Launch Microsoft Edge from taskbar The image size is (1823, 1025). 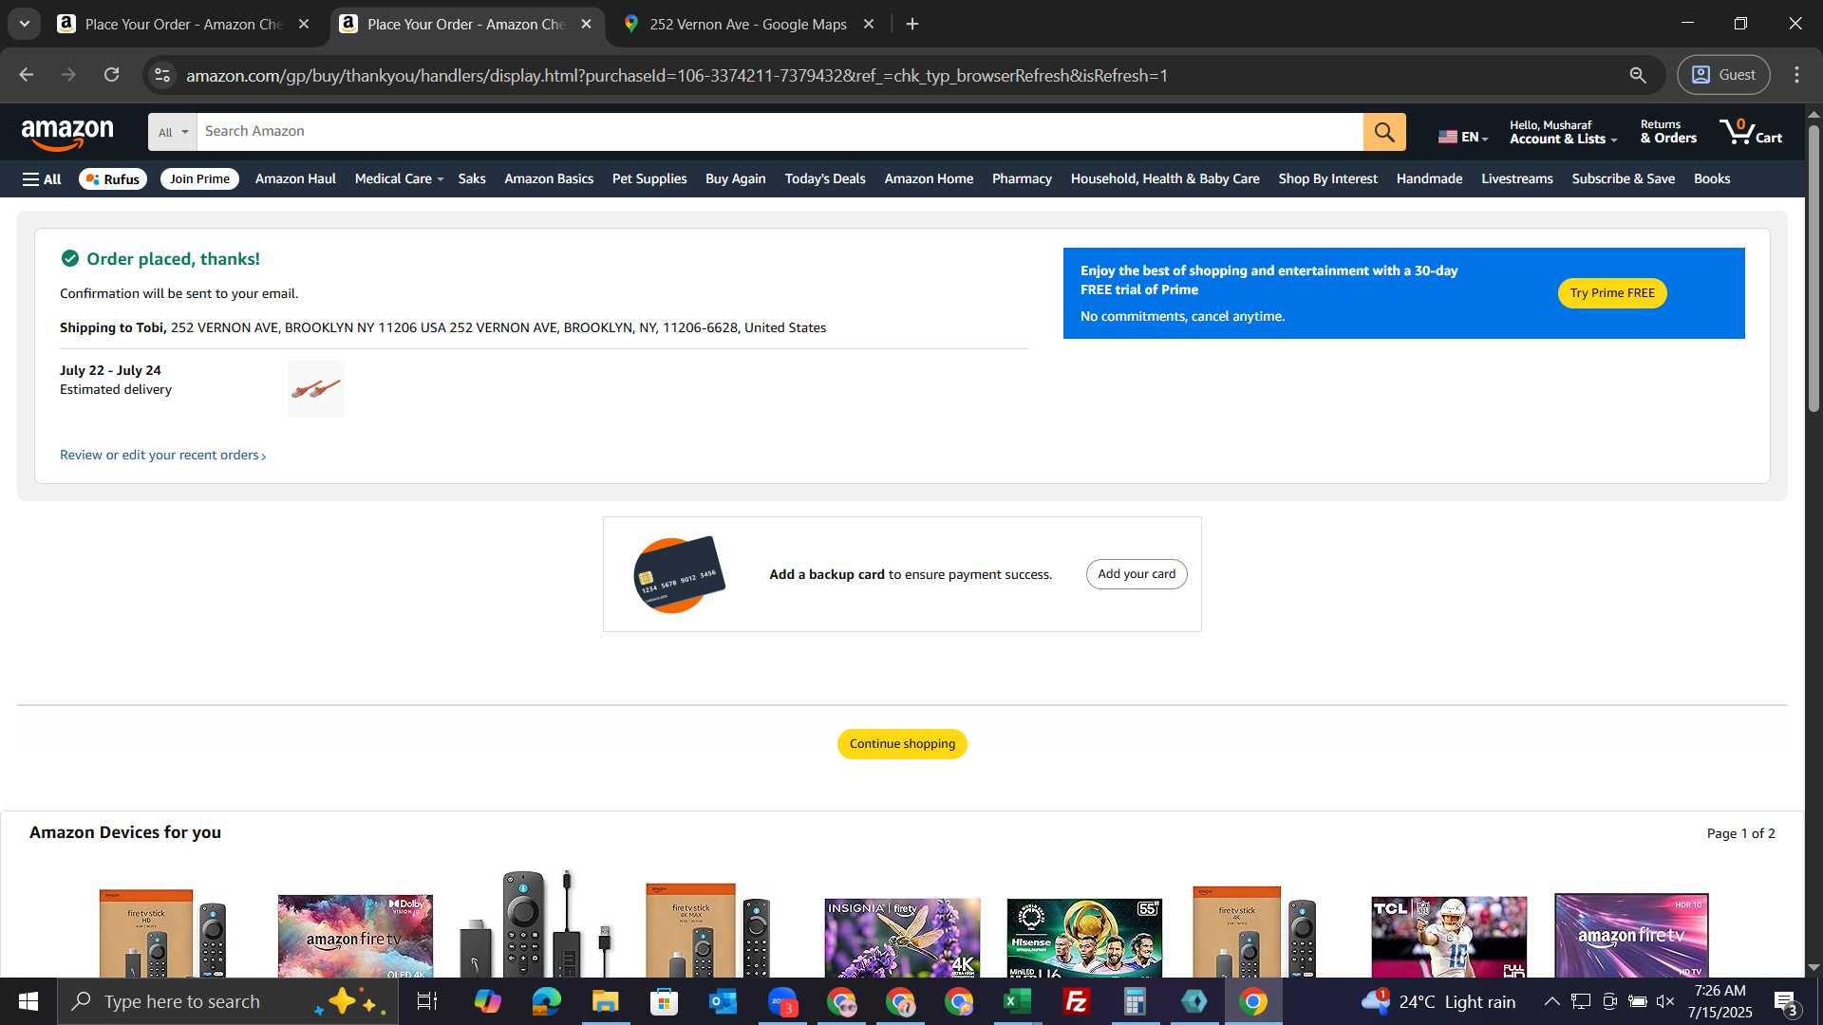547,1001
